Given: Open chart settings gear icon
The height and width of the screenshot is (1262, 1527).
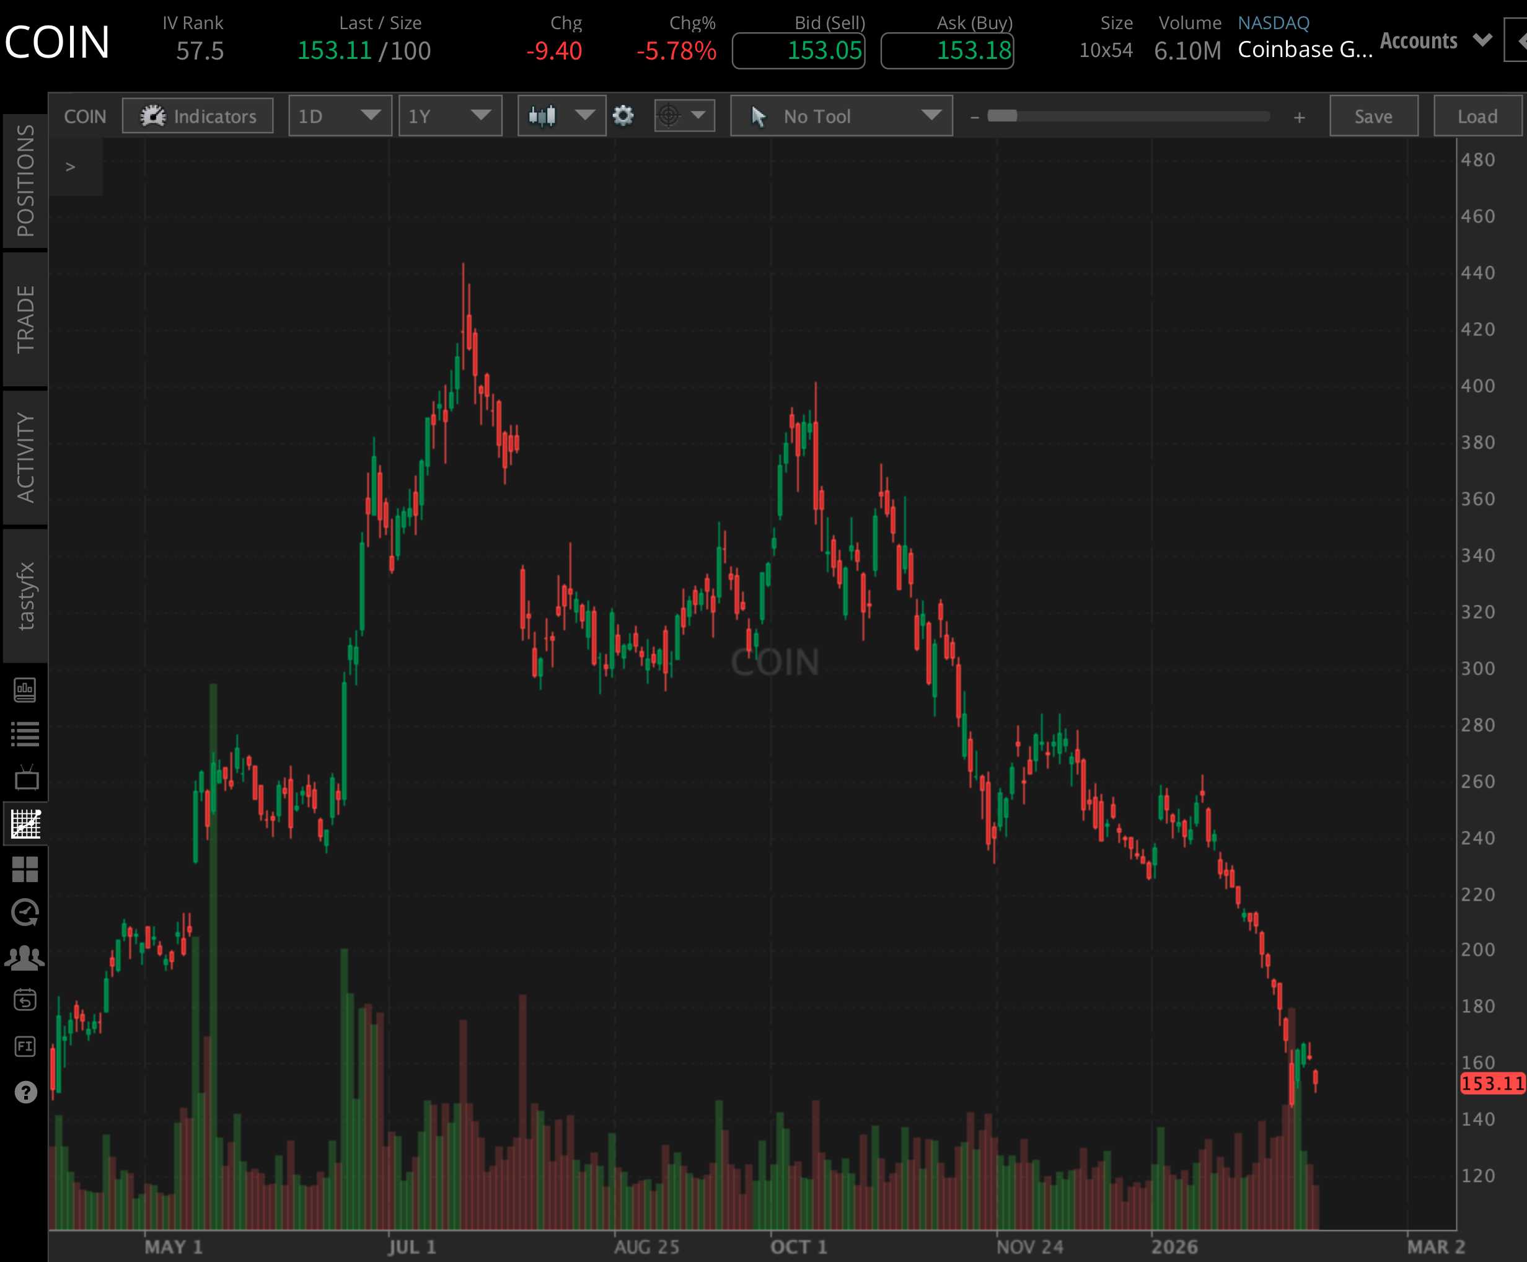Looking at the screenshot, I should tap(623, 117).
